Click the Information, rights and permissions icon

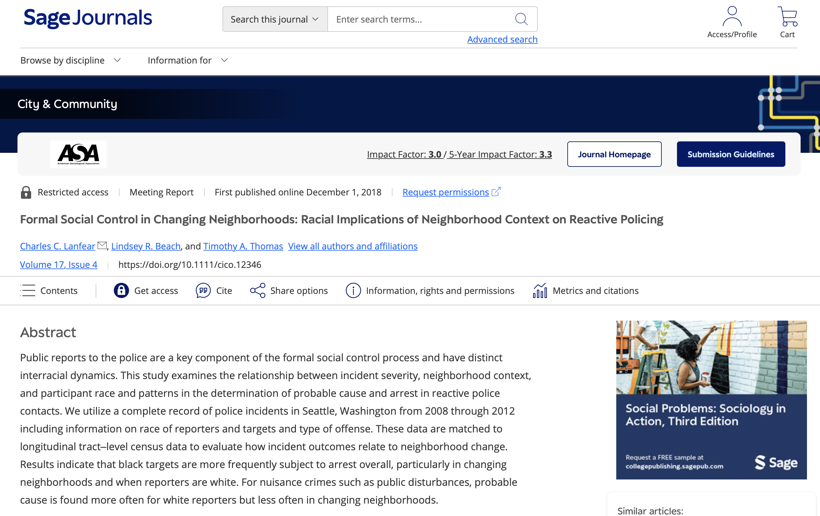[353, 290]
